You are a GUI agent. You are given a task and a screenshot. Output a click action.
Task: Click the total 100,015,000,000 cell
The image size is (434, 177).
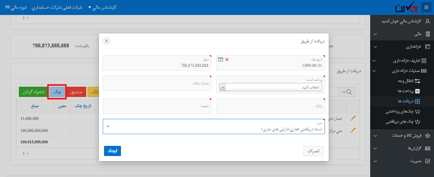click(x=35, y=142)
